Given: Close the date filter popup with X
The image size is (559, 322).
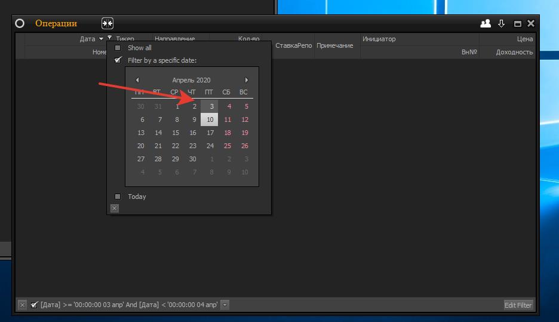Looking at the screenshot, I should point(115,208).
